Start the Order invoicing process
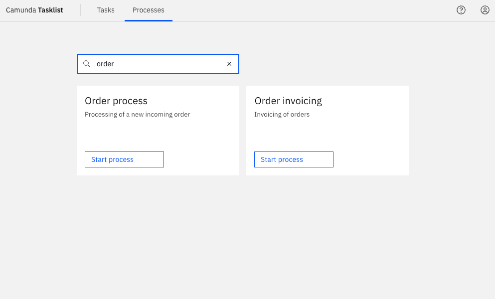This screenshot has width=495, height=299. [294, 159]
